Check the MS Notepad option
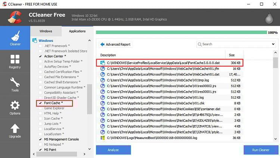 pyautogui.click(x=40, y=145)
